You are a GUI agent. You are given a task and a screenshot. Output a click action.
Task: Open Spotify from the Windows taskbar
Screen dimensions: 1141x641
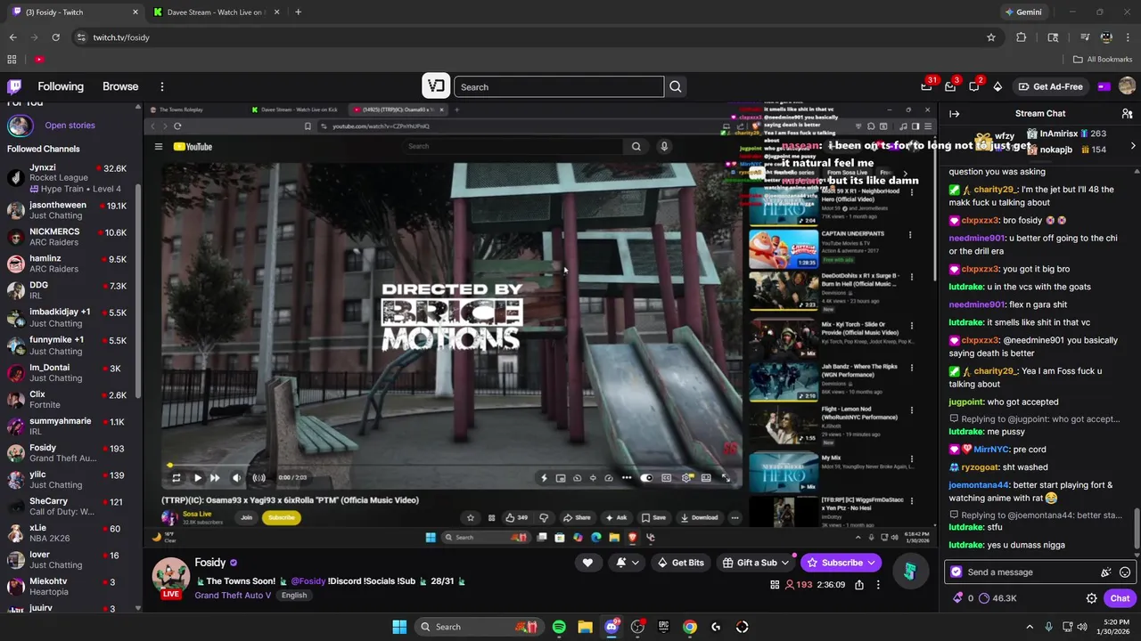[x=559, y=627]
